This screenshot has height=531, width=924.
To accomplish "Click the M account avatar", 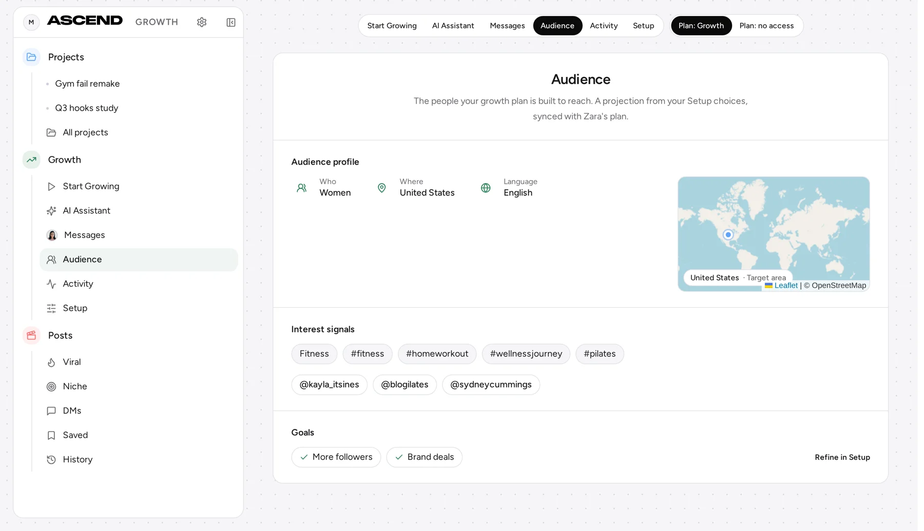I will tap(31, 22).
